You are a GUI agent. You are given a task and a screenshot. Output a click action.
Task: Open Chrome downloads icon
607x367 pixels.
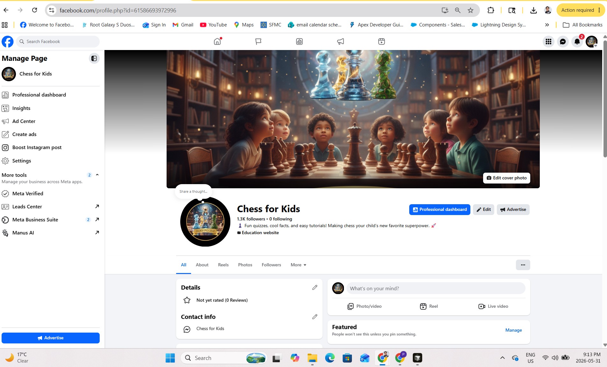pos(533,10)
